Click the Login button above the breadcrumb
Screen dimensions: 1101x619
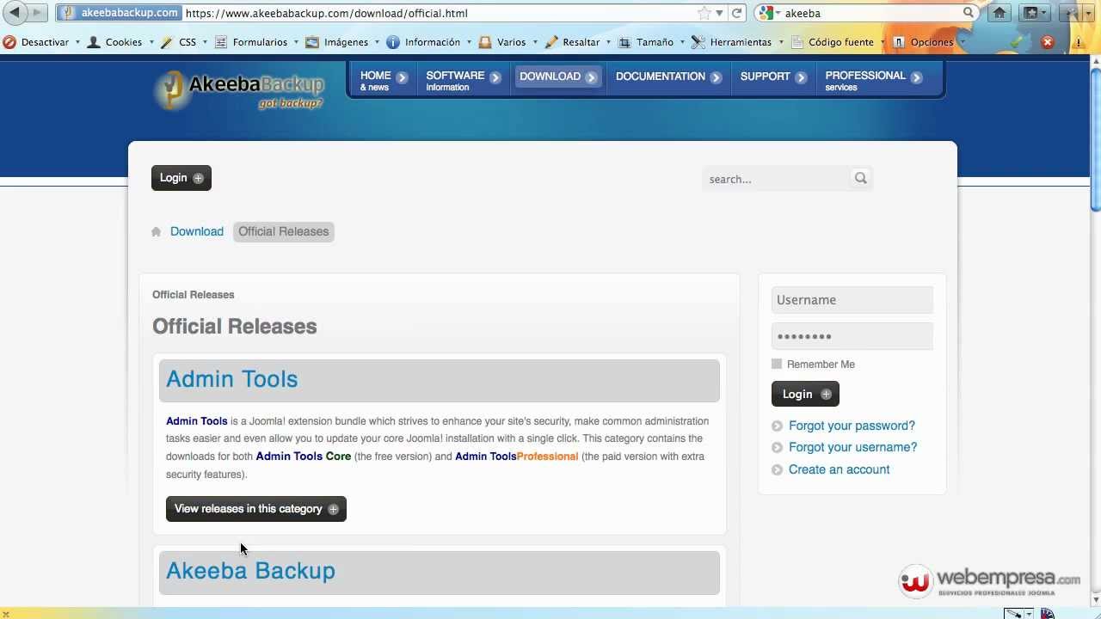(x=181, y=178)
